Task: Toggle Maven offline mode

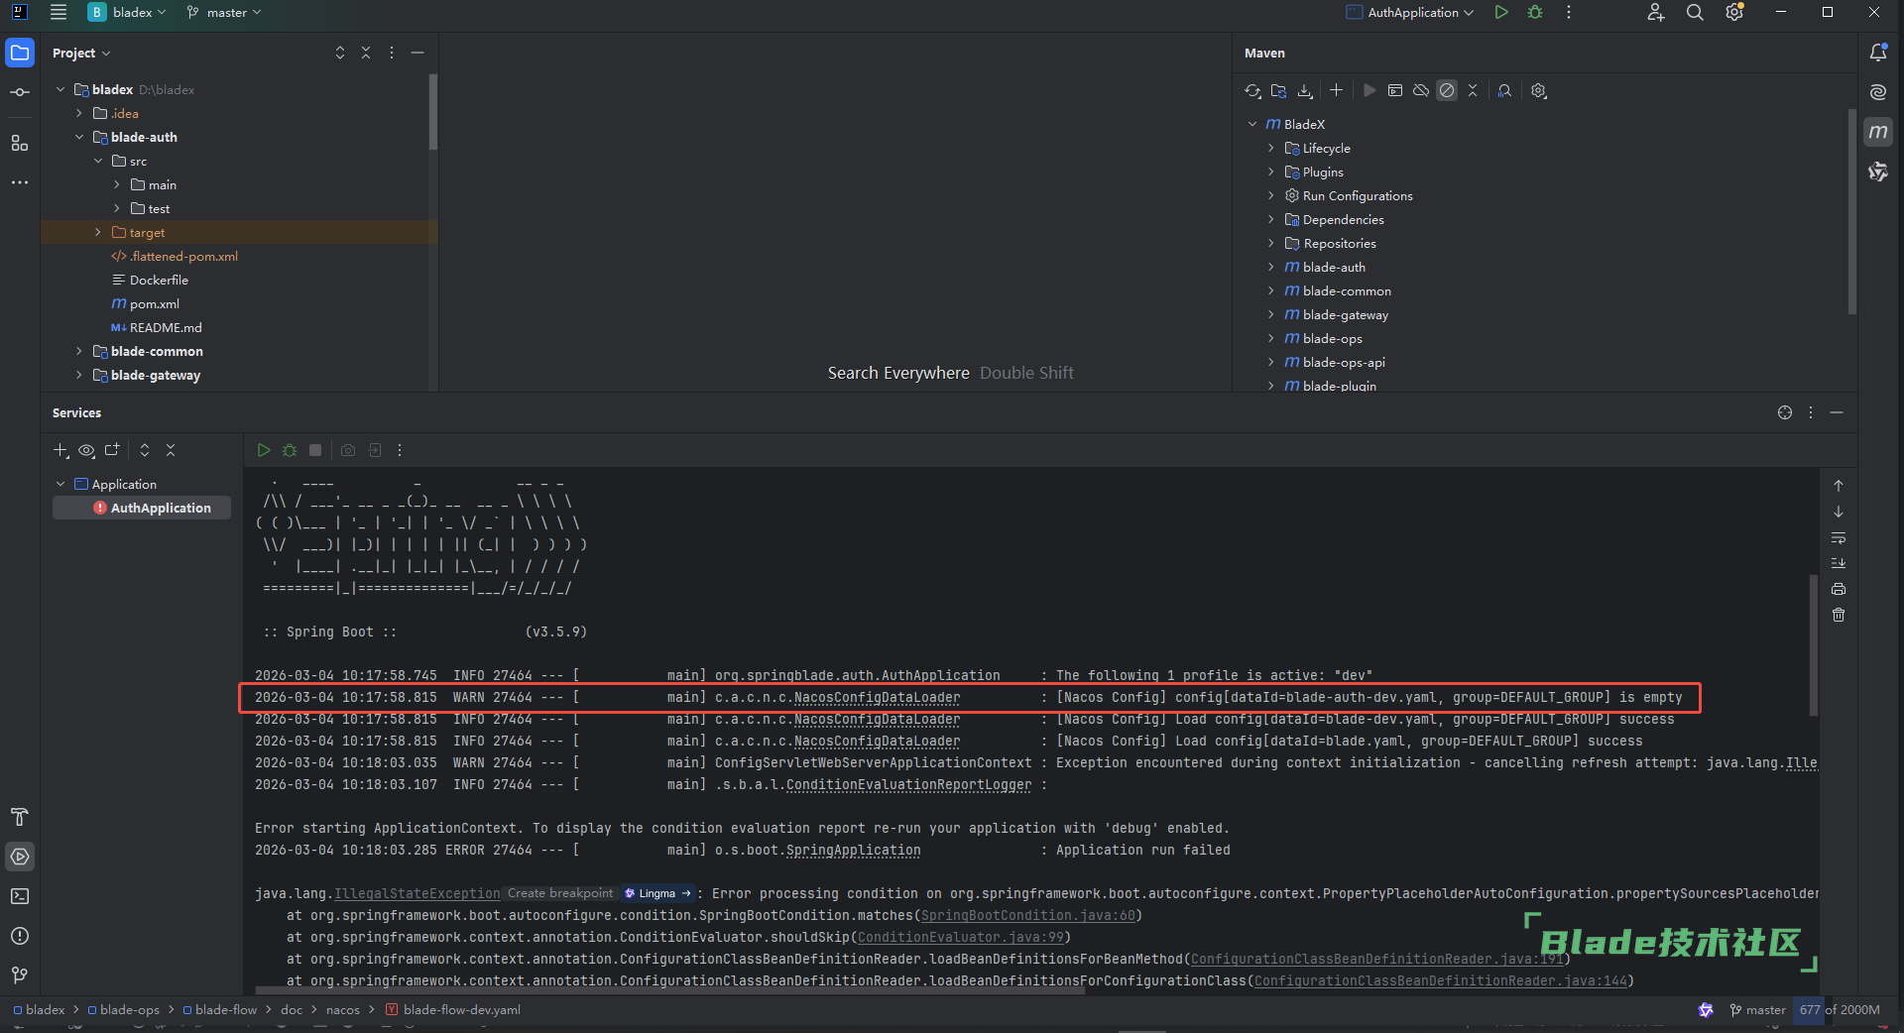Action: [x=1421, y=91]
